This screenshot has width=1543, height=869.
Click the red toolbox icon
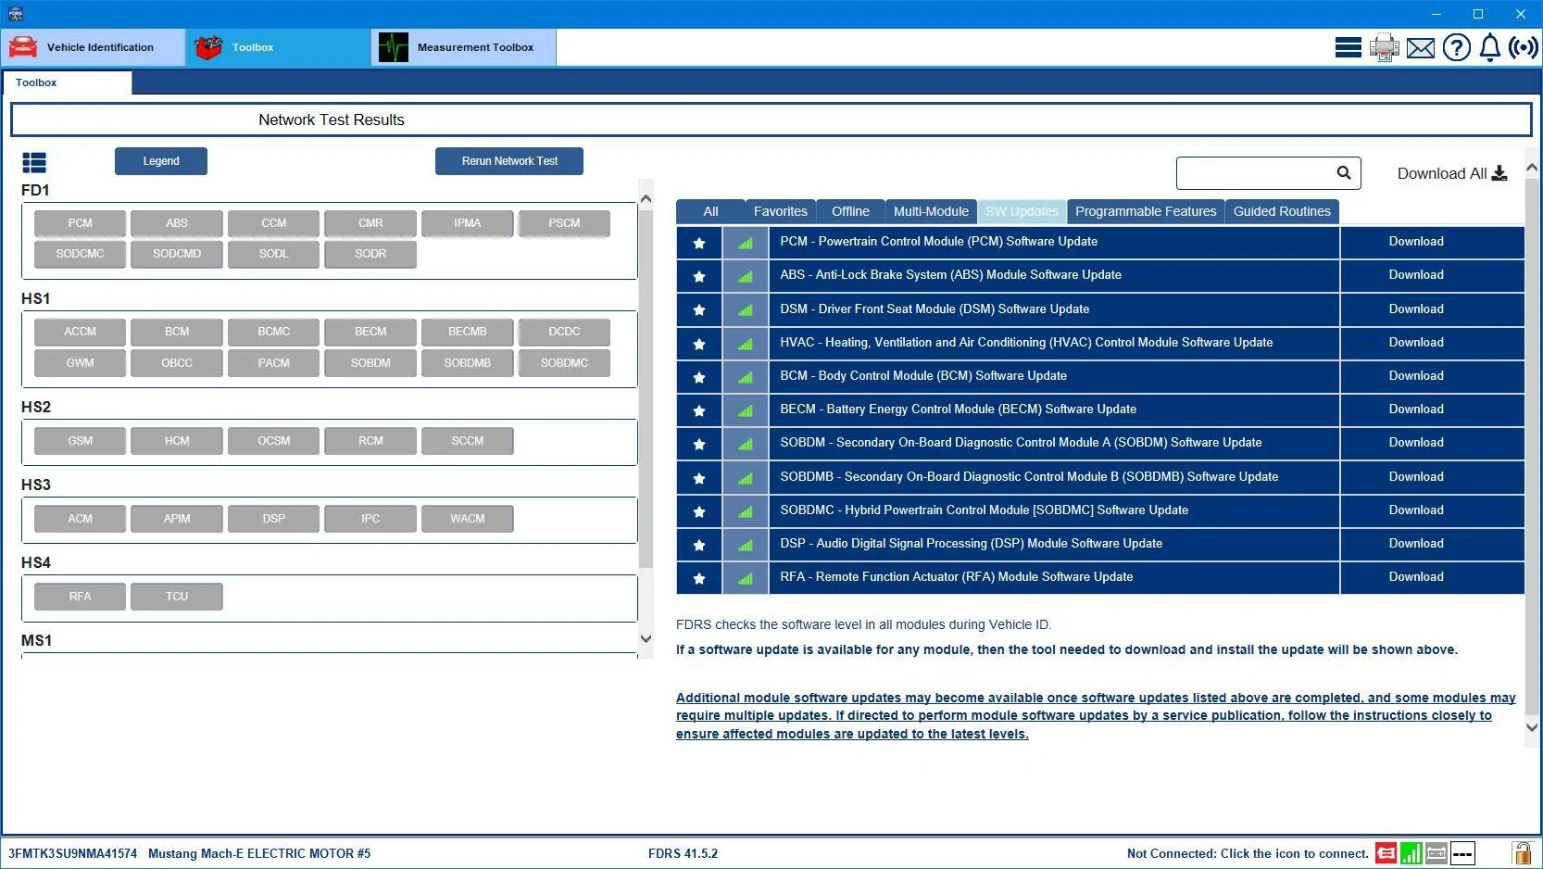tap(209, 47)
